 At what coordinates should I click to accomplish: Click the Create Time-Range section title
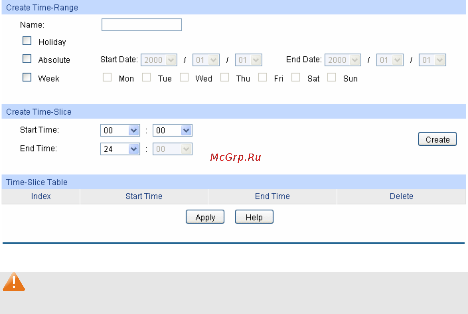coord(42,8)
